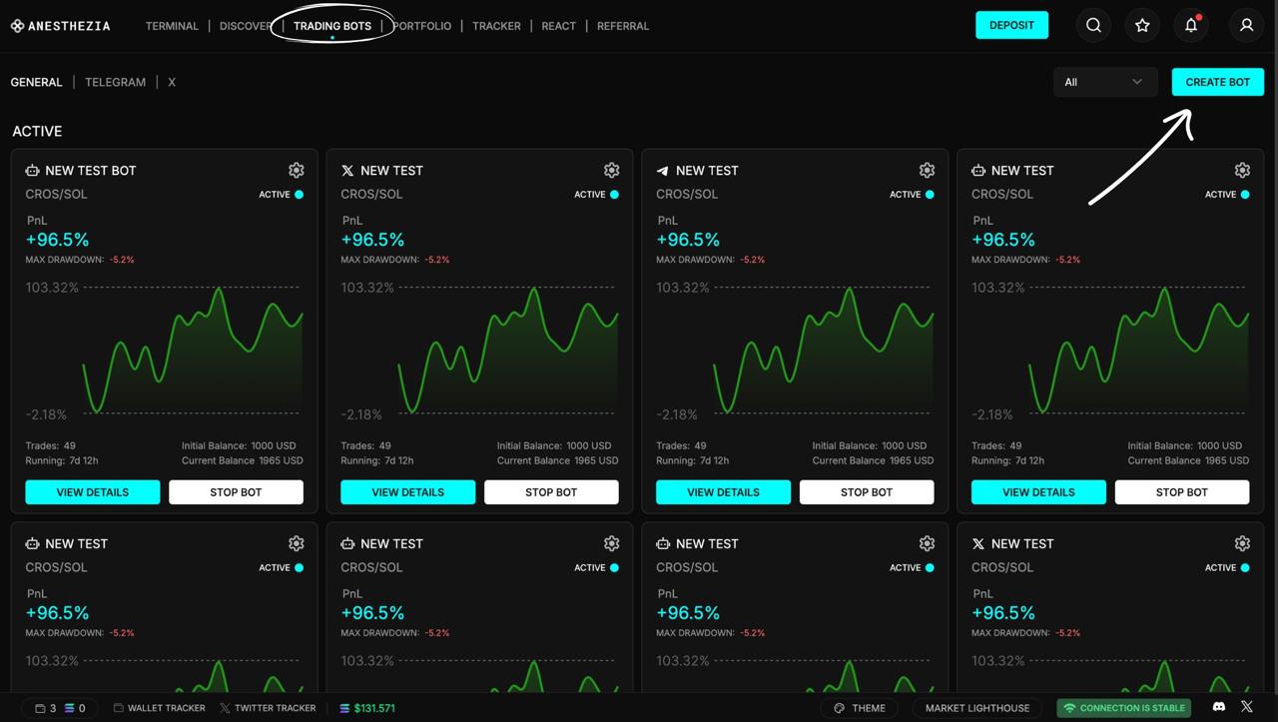Switch to the PORTFOLIO nav tab

(422, 26)
